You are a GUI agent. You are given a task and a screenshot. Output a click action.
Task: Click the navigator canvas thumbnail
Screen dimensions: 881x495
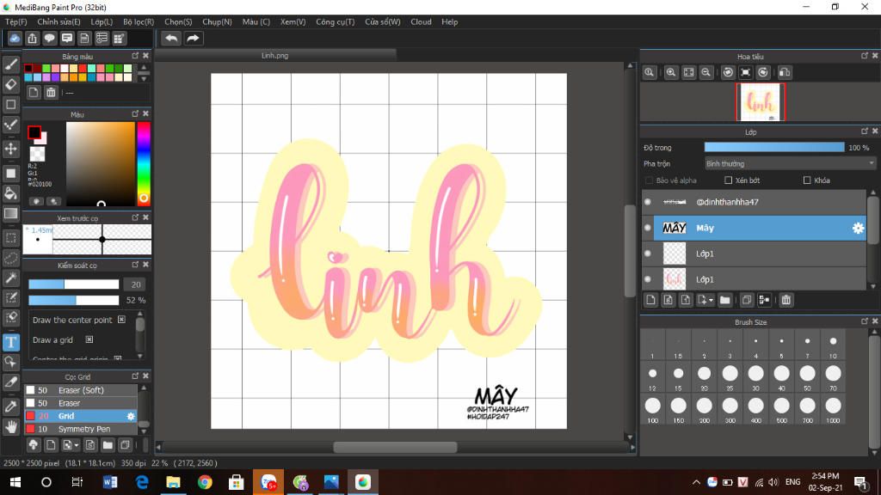[x=761, y=102]
